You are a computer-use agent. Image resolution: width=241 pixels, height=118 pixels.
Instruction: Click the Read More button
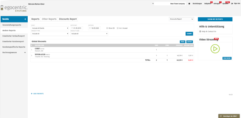(227, 58)
